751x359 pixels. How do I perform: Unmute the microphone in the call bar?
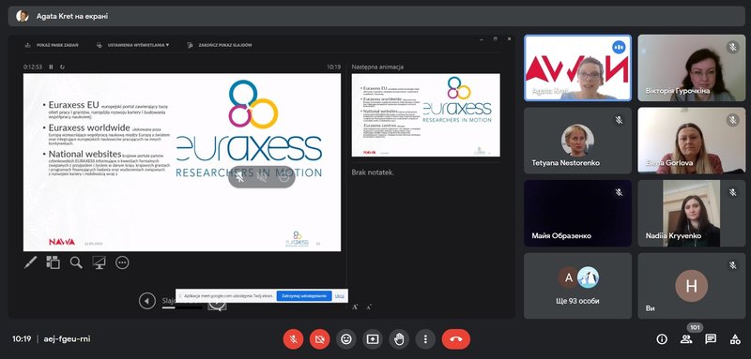tap(293, 339)
